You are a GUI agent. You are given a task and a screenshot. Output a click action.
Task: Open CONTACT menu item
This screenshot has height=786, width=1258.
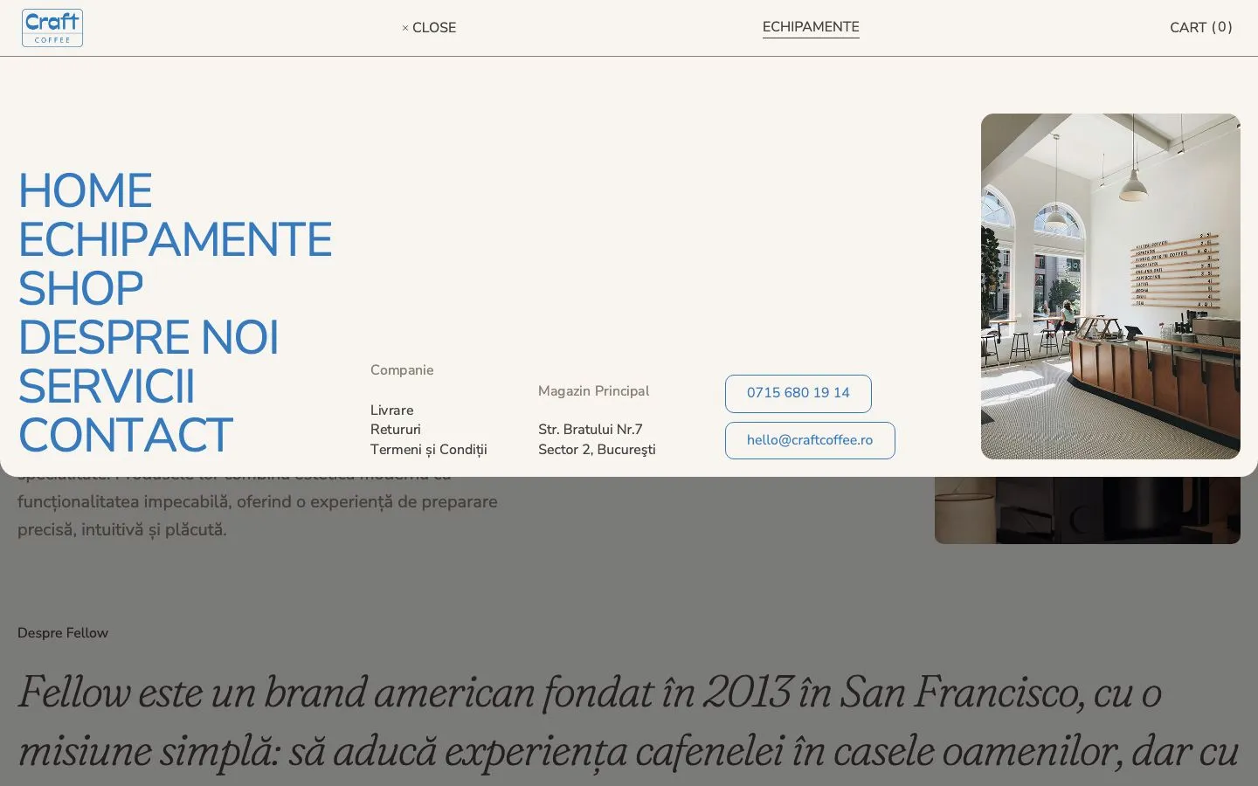[x=125, y=435]
